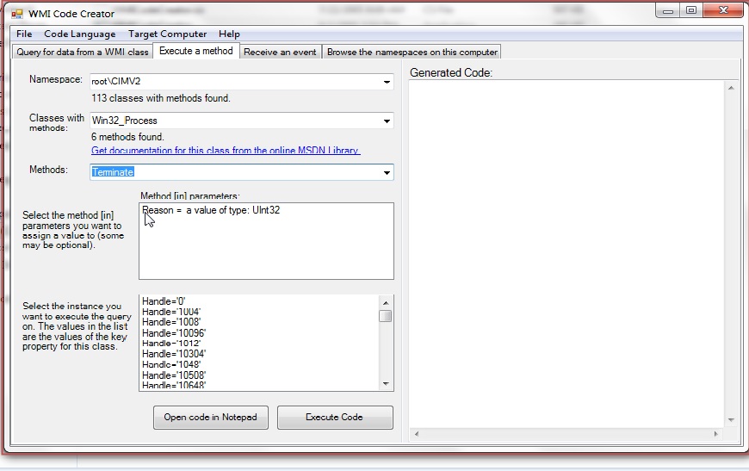Switch to Browse the namespaces tab
The image size is (749, 471).
tap(412, 52)
